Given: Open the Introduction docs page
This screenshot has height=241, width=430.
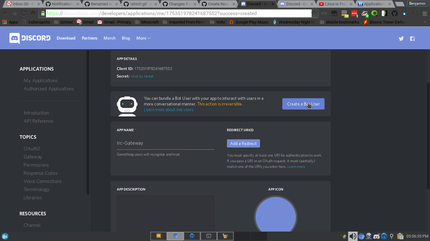Looking at the screenshot, I should (x=36, y=113).
